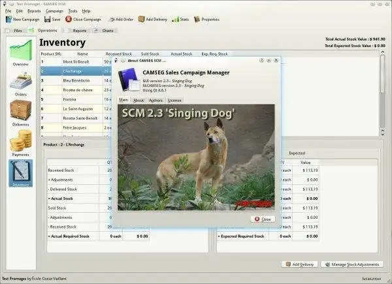Click the Delivered Stock row label

click(62, 189)
